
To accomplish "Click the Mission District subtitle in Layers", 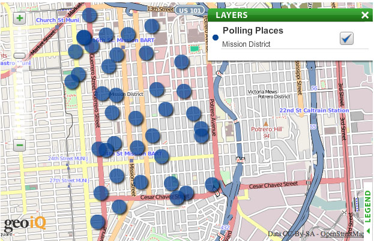I will click(x=246, y=44).
